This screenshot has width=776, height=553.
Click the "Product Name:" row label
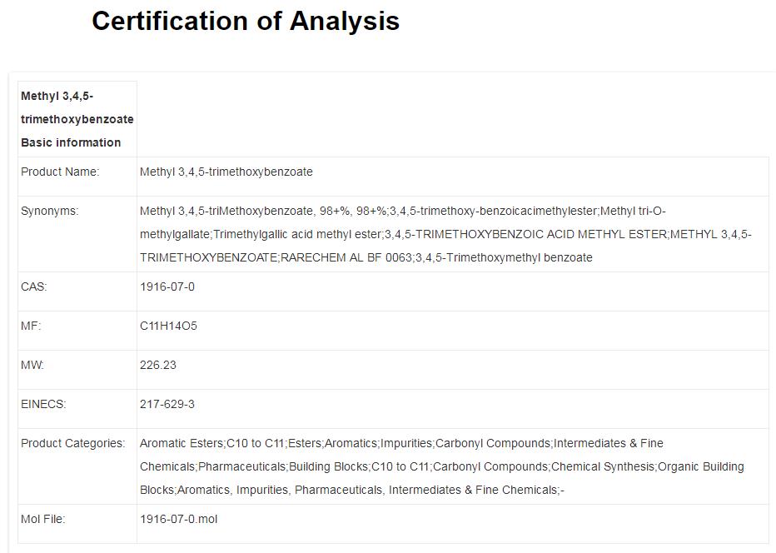[60, 172]
